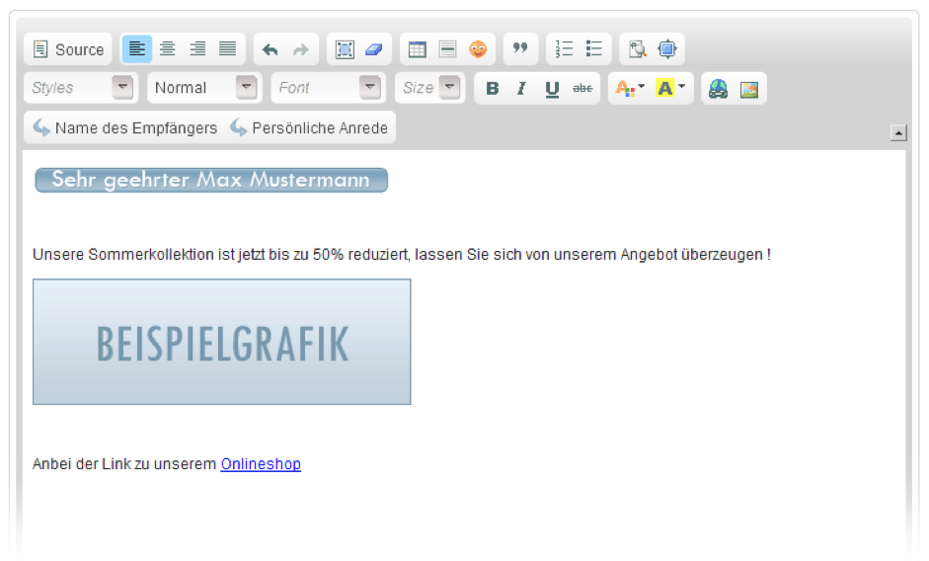This screenshot has height=561, width=929.
Task: Maximize the editor area
Action: (x=666, y=49)
